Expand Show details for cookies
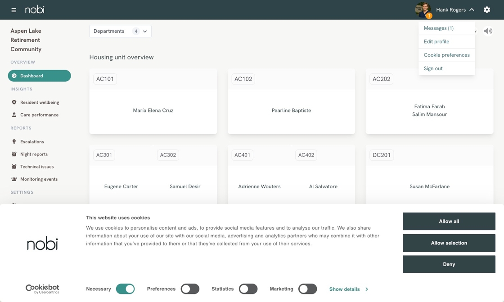The image size is (504, 302). [349, 289]
